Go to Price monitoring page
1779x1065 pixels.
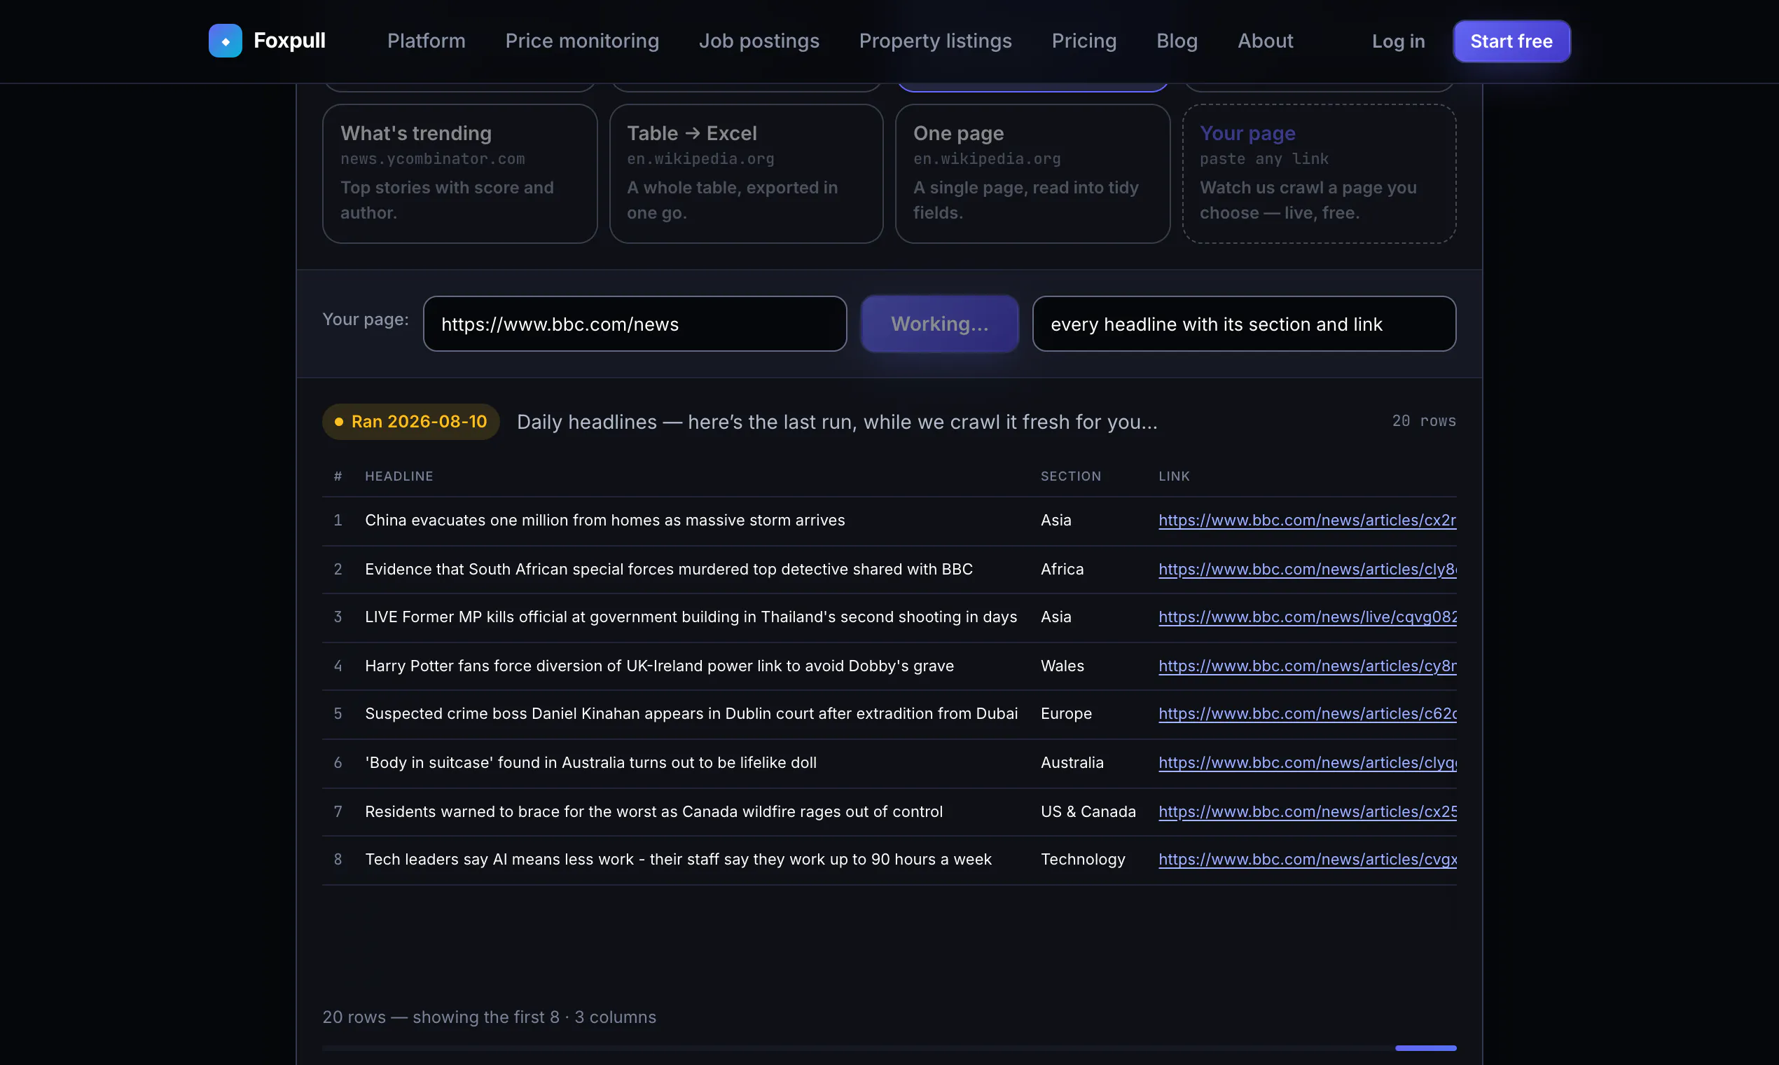[x=582, y=41]
